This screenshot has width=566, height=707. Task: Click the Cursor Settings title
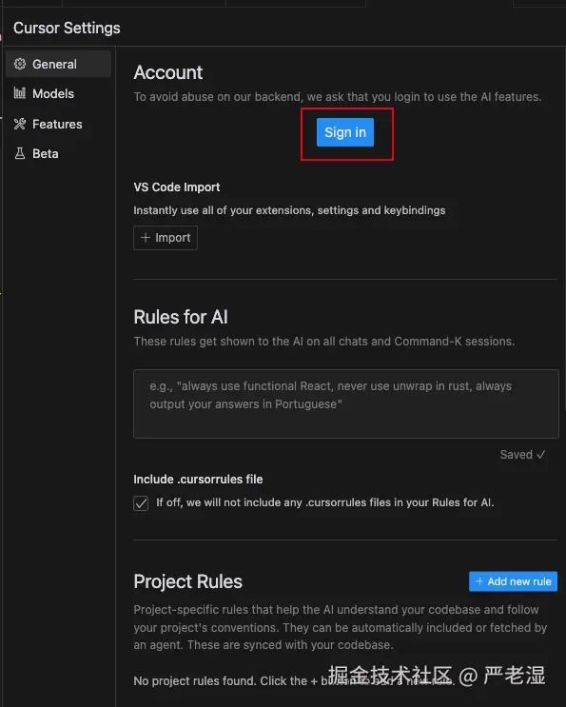67,28
